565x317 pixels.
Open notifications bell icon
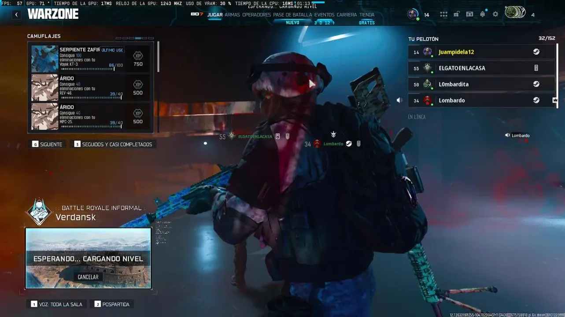tap(483, 15)
